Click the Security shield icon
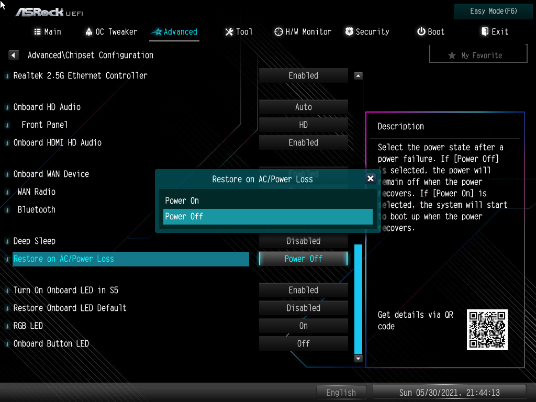Image resolution: width=536 pixels, height=402 pixels. point(349,31)
